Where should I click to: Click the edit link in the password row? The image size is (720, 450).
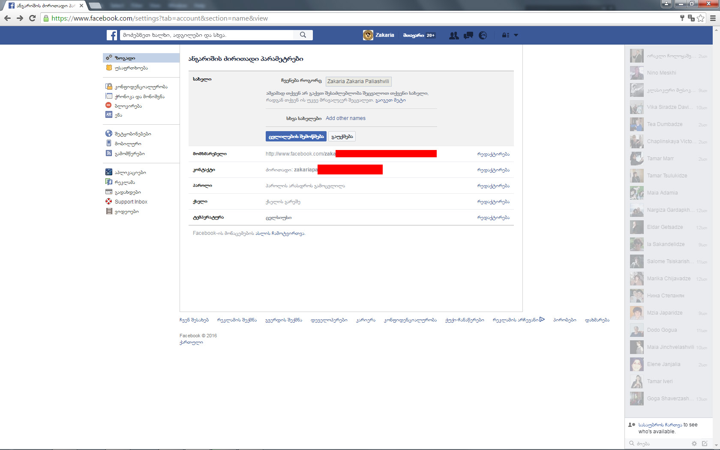[493, 186]
